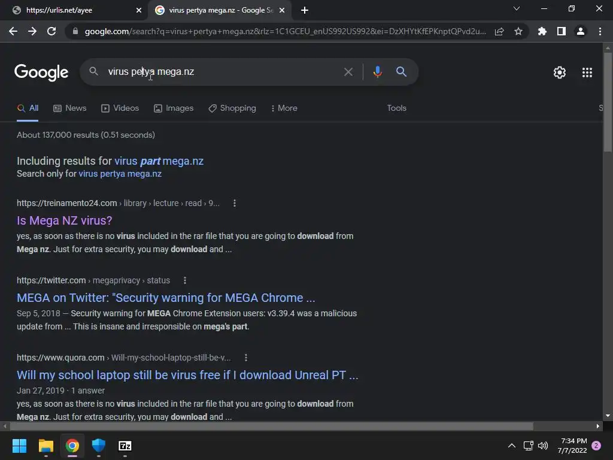This screenshot has height=460, width=613.
Task: Open Windows Start menu
Action: coord(19,446)
